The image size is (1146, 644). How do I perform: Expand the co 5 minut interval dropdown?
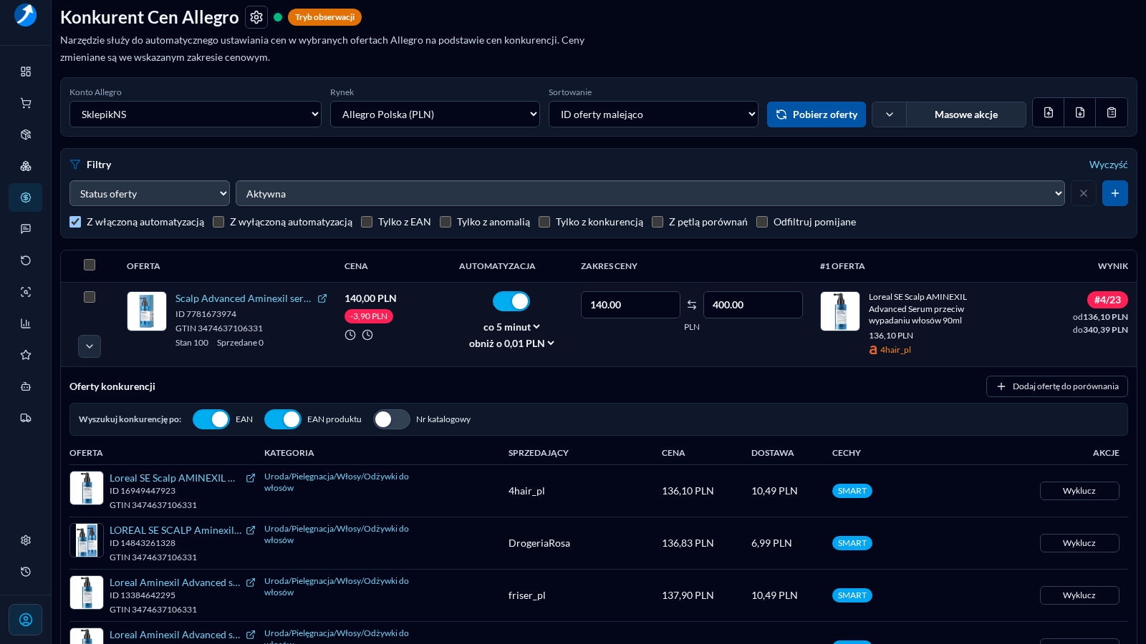pyautogui.click(x=511, y=327)
